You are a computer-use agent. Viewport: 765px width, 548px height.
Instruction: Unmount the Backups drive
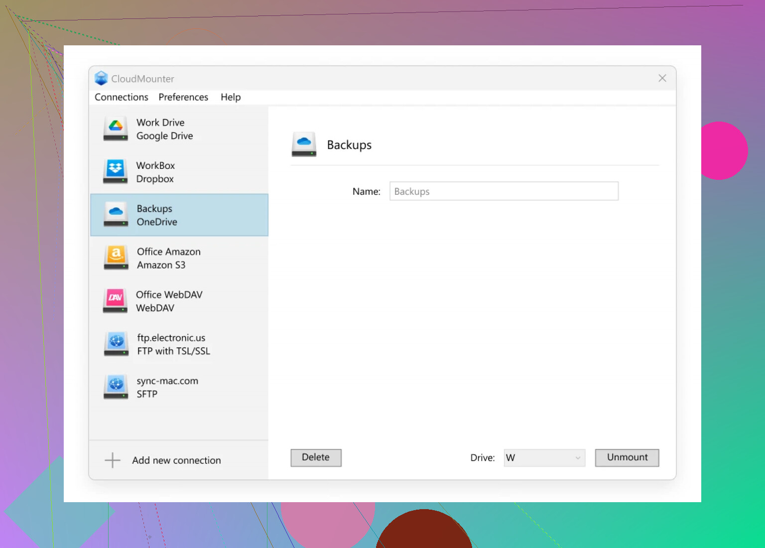[x=627, y=457]
